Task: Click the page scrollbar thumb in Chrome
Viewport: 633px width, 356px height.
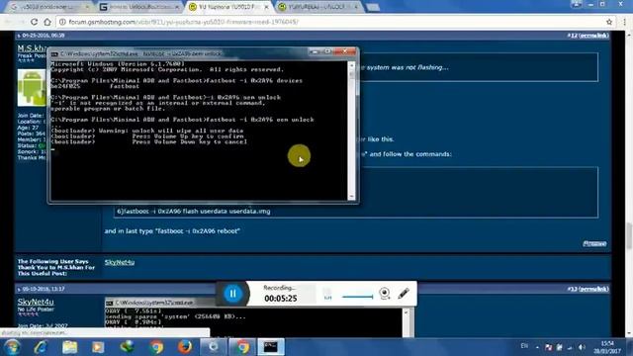Action: click(x=629, y=235)
